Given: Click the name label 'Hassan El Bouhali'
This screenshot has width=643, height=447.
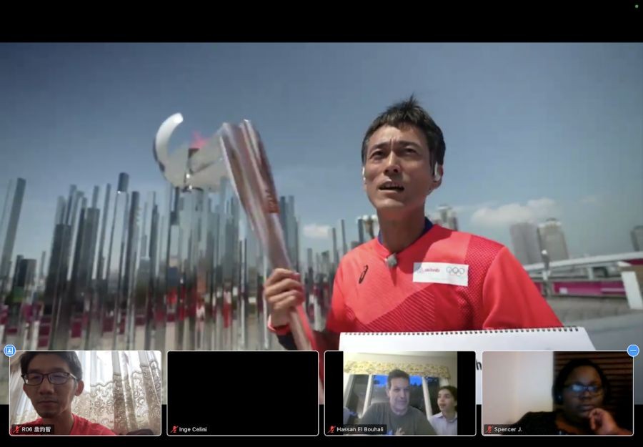Looking at the screenshot, I should click(359, 429).
